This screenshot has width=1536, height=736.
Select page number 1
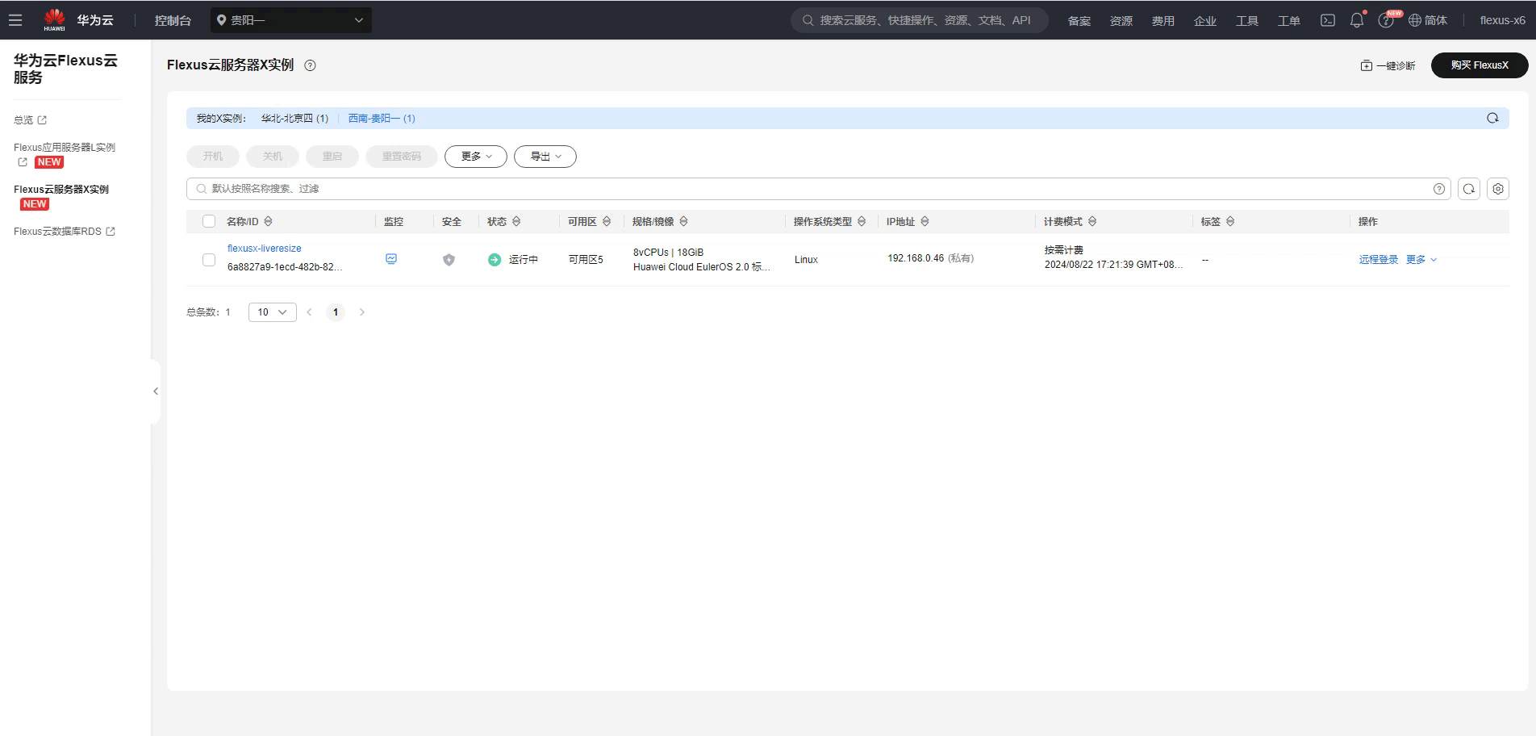pyautogui.click(x=336, y=312)
